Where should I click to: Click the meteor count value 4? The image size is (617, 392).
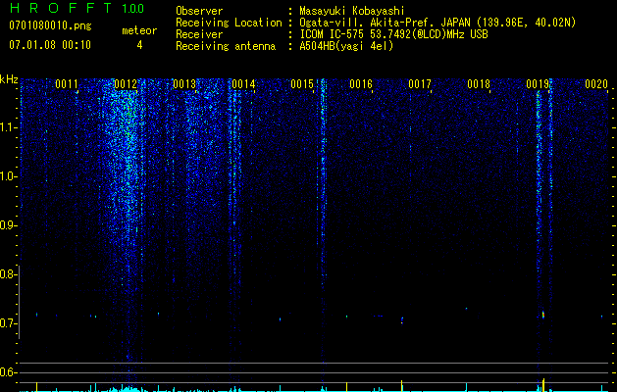pyautogui.click(x=139, y=45)
